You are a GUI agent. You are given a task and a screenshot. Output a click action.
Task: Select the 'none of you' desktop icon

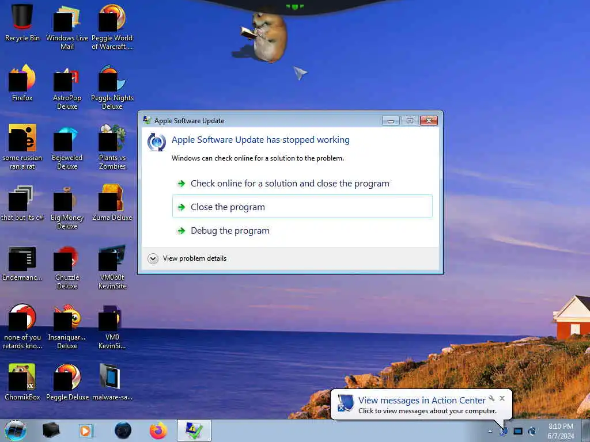[x=22, y=326]
